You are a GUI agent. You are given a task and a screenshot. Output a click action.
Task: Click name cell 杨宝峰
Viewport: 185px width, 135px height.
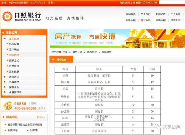[x=65, y=82]
